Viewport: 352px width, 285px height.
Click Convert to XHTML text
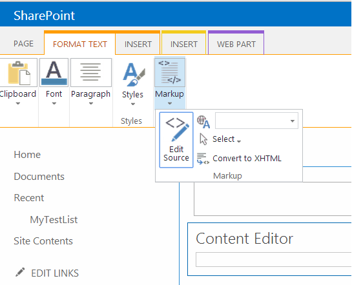[247, 159]
